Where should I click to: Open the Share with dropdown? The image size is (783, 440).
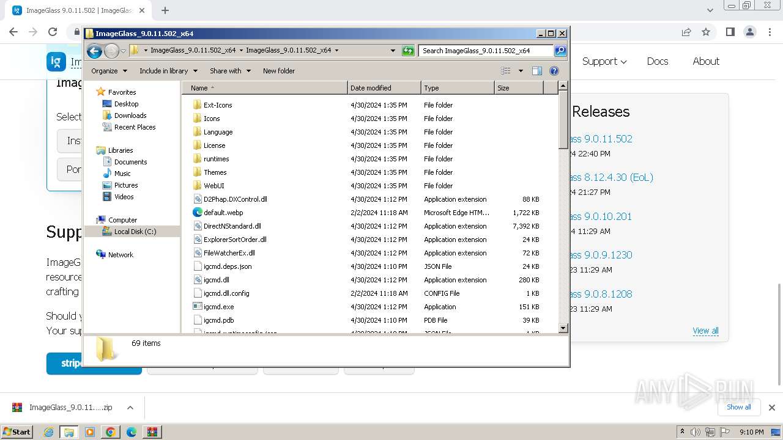point(230,71)
